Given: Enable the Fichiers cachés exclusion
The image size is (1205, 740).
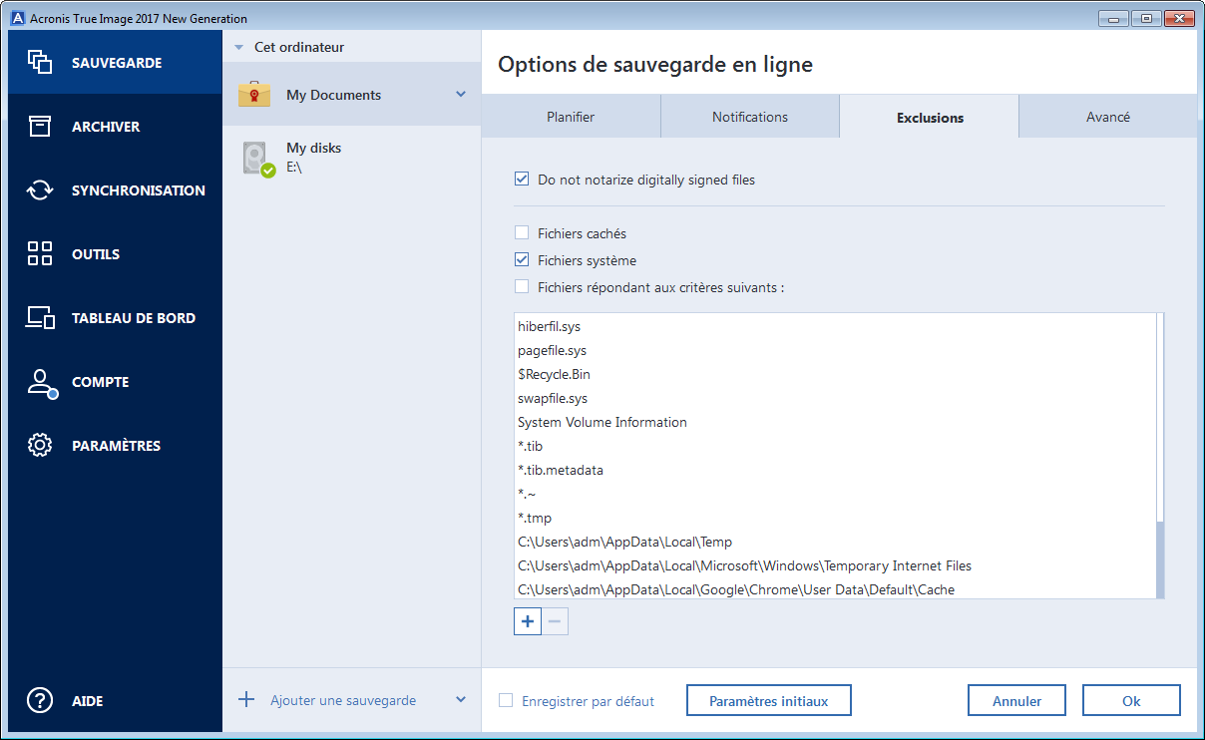Looking at the screenshot, I should click(521, 231).
